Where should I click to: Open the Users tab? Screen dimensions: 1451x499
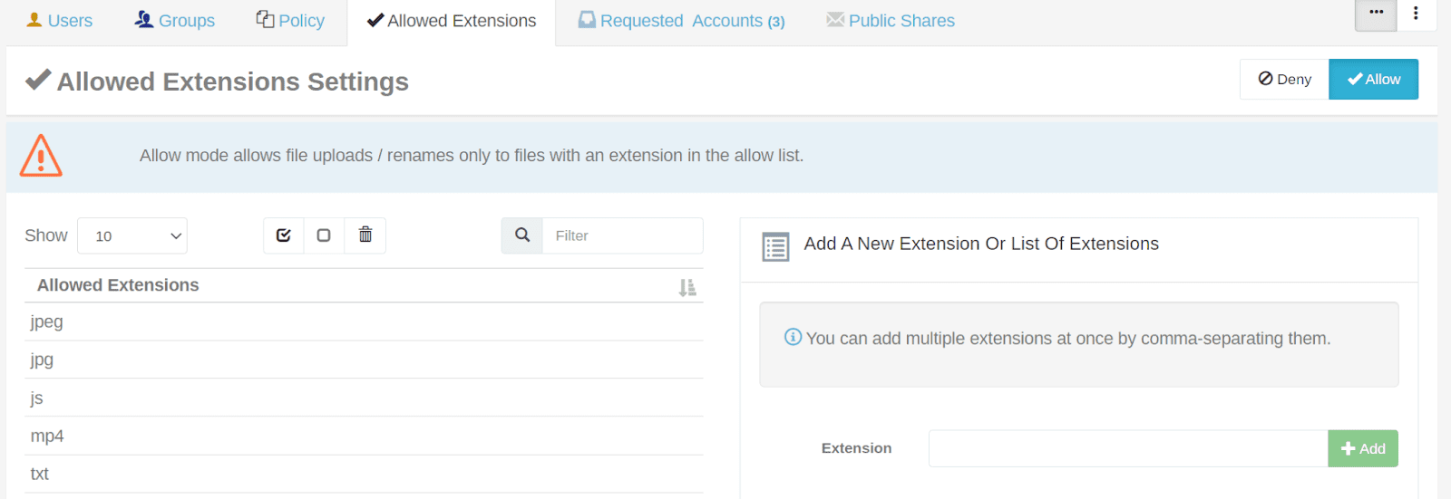pyautogui.click(x=60, y=21)
